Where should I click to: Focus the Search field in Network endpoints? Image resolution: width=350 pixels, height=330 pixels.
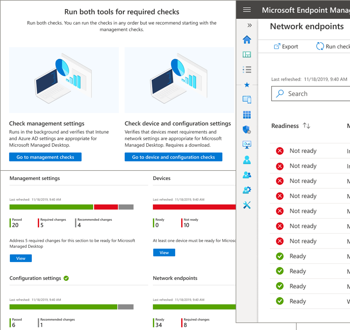point(311,94)
